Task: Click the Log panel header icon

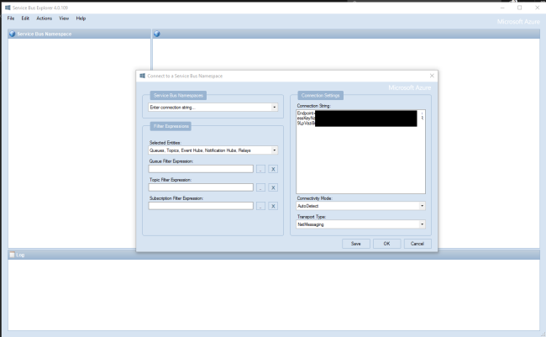Action: 13,255
